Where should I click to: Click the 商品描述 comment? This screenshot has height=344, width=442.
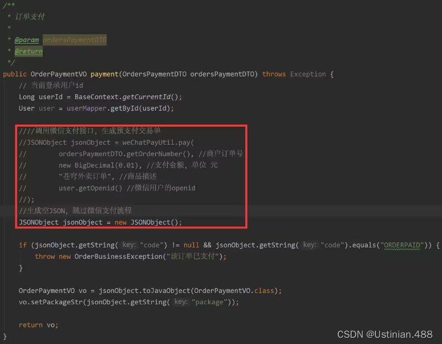click(138, 177)
